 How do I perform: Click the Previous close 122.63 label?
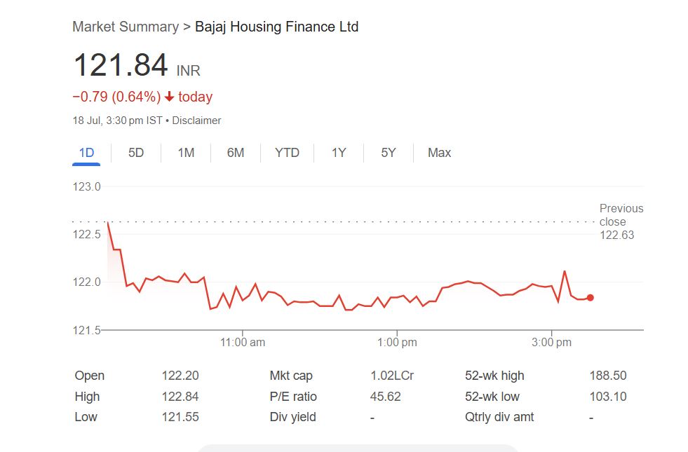coord(620,221)
